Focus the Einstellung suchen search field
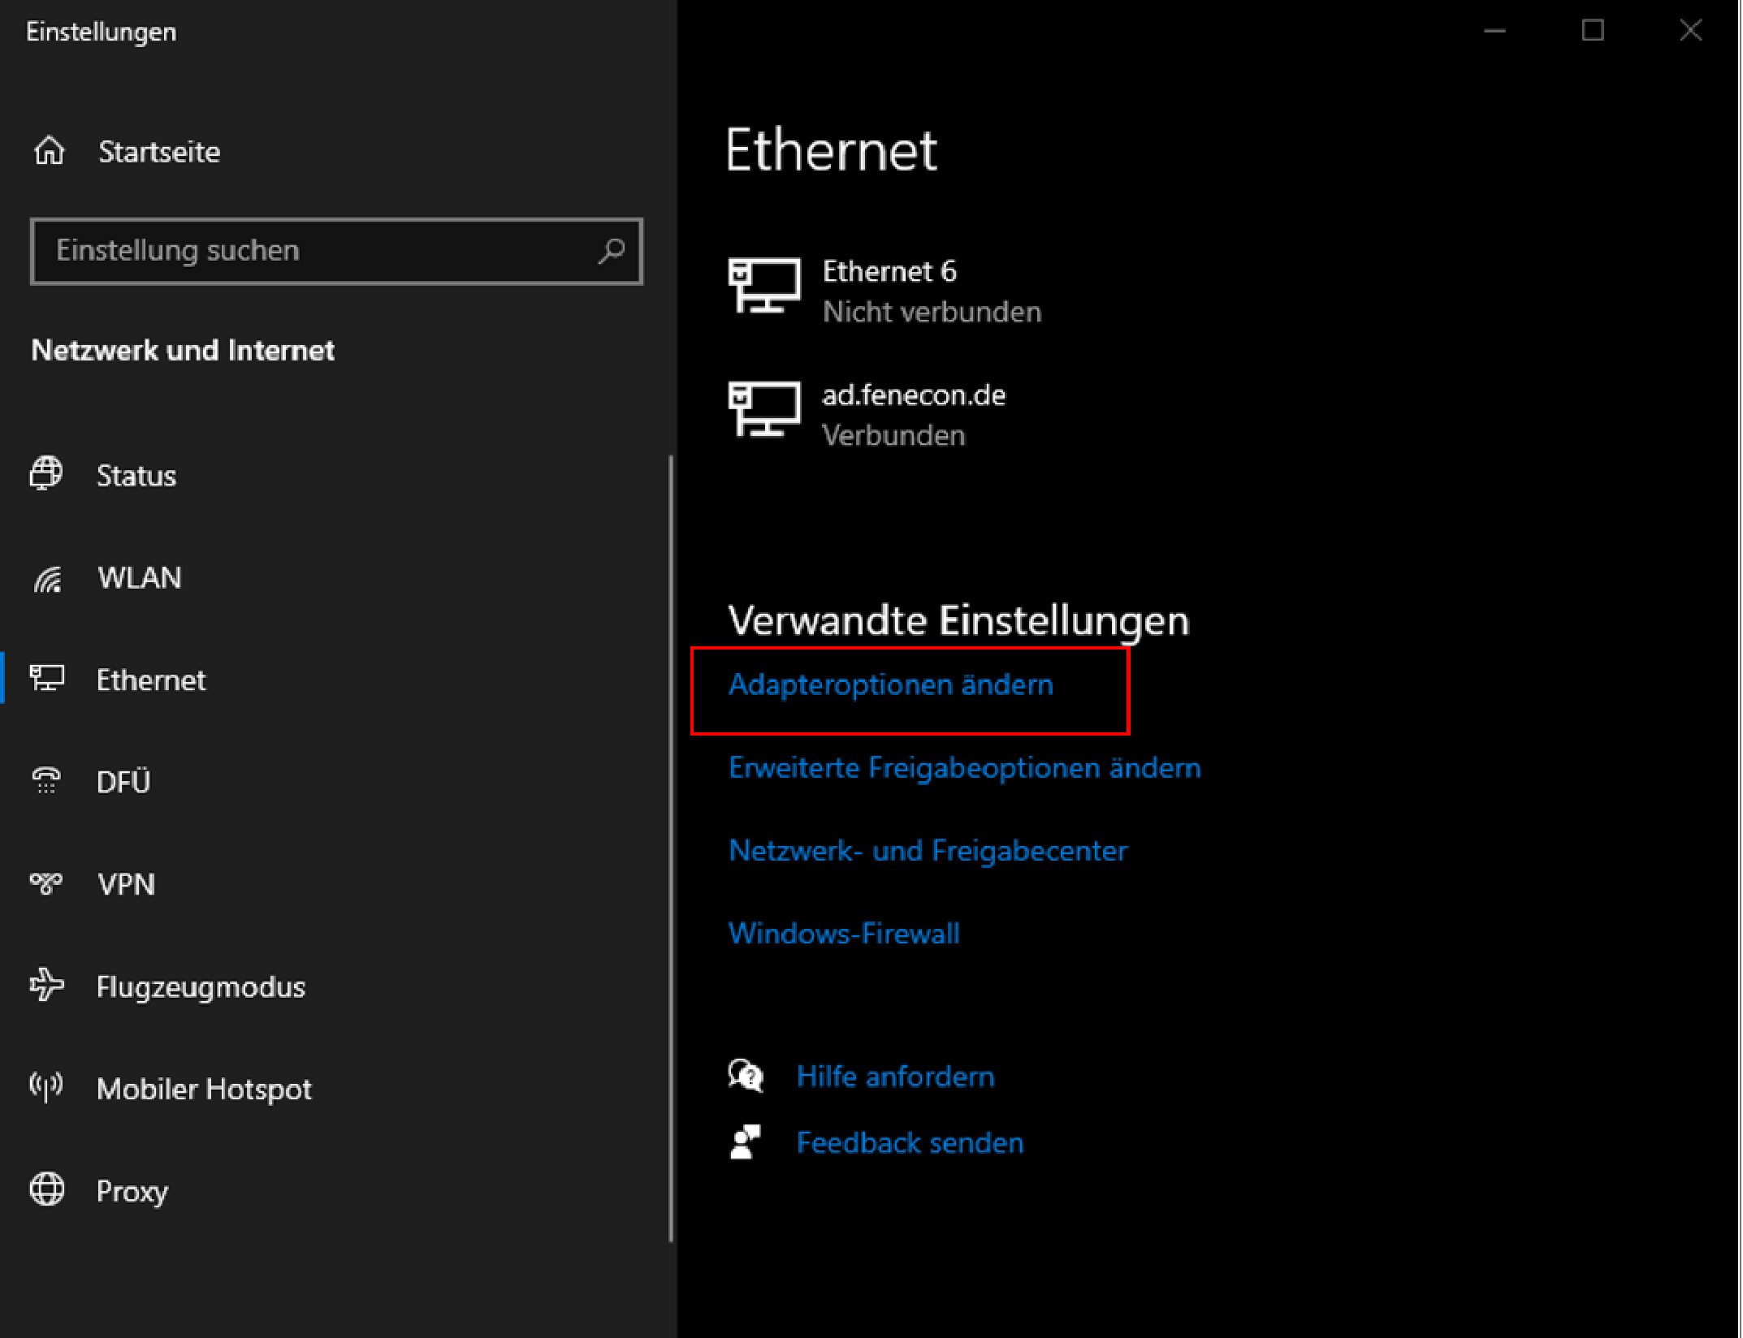The width and height of the screenshot is (1743, 1338). pyautogui.click(x=336, y=251)
